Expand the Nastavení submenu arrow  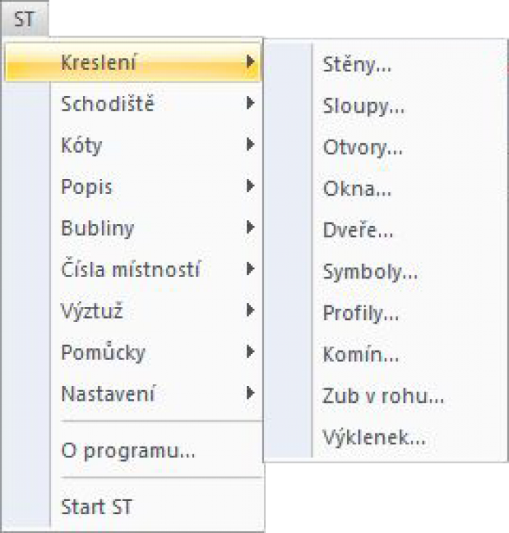250,394
